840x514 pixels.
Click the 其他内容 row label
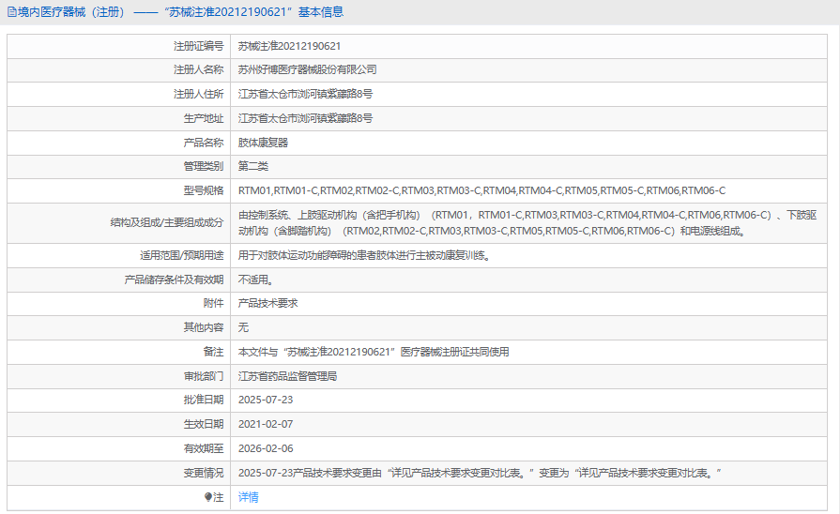[204, 327]
